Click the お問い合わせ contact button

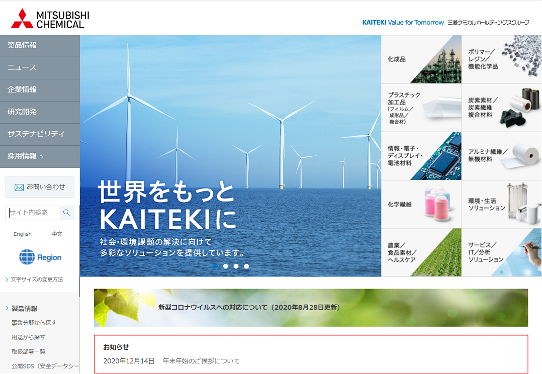point(40,186)
